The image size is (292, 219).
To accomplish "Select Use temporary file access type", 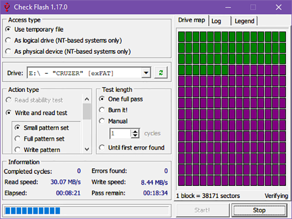I will [x=8, y=29].
